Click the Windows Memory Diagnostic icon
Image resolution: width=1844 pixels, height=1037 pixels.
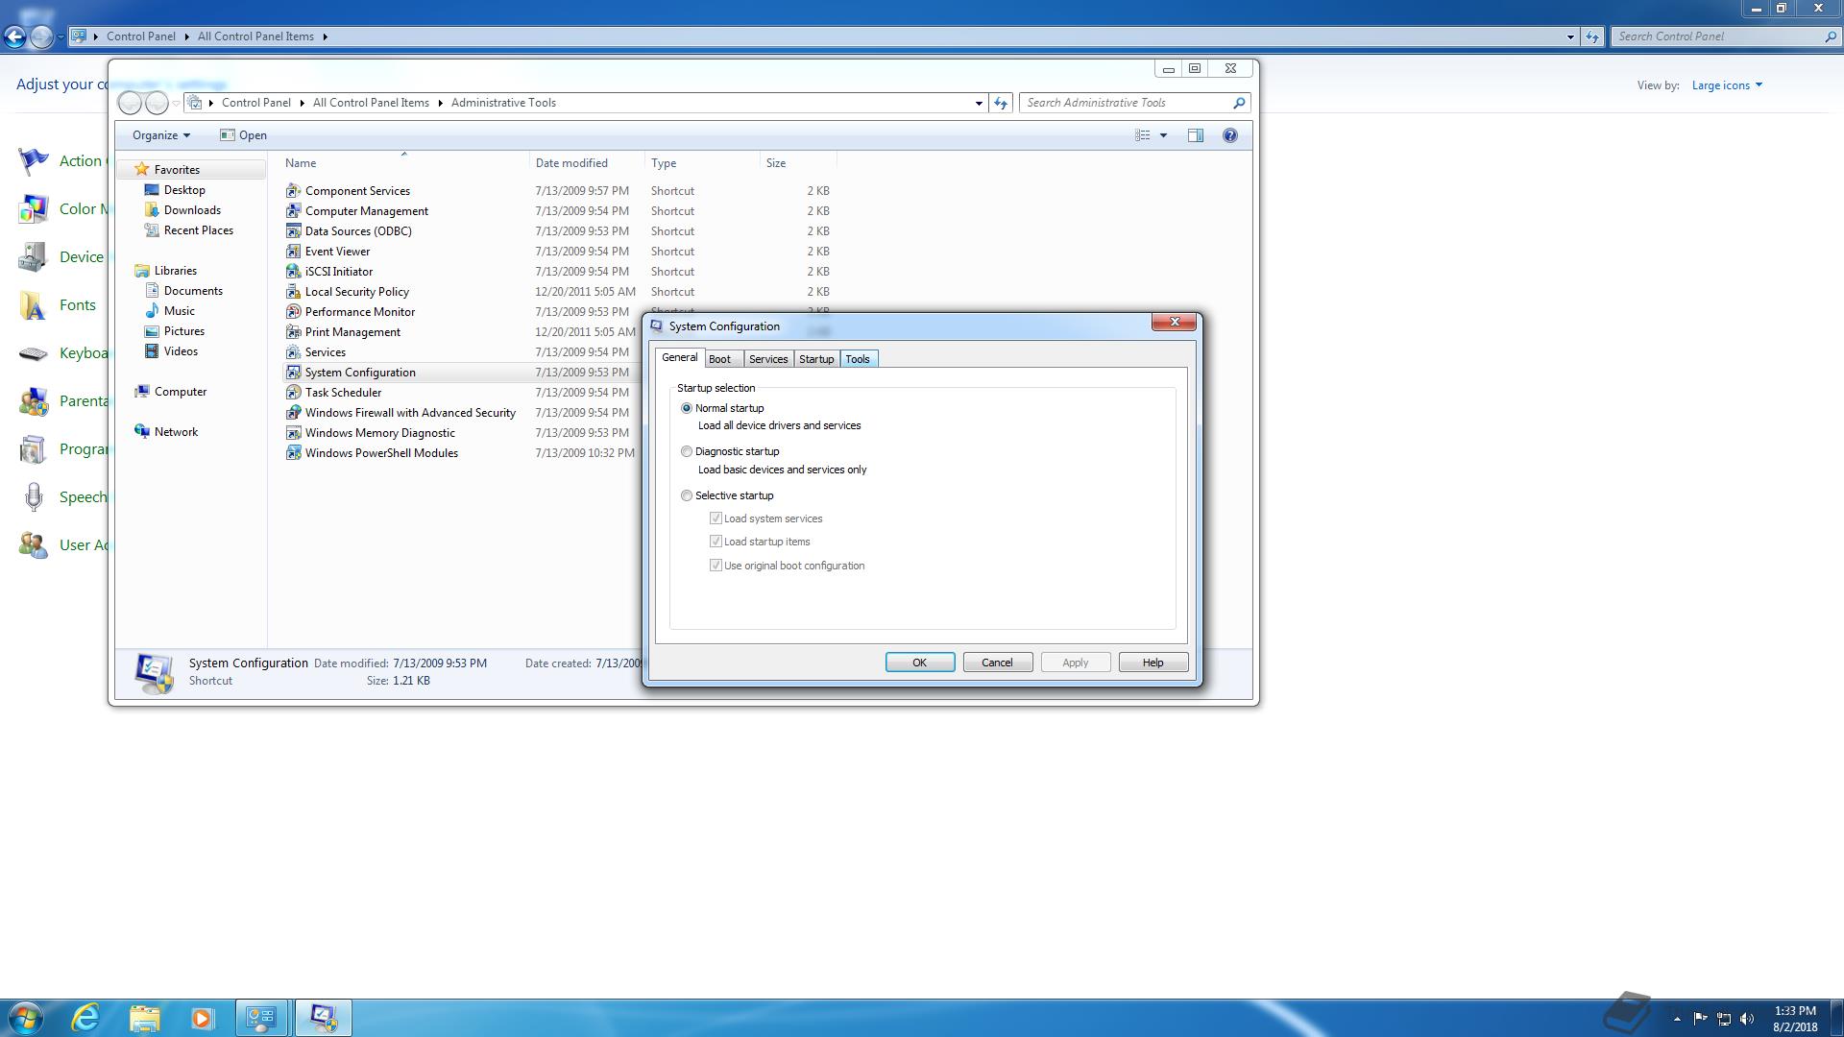[293, 433]
